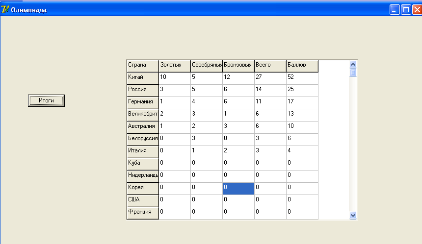This screenshot has height=244, width=422.
Task: Select США's Всего cell
Action: tap(270, 201)
